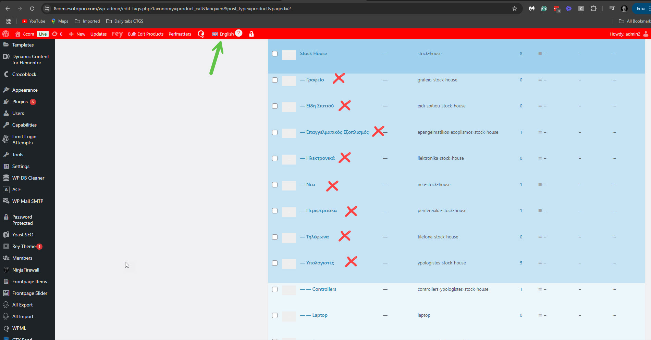
Task: Click the Live status badge
Action: coord(43,34)
